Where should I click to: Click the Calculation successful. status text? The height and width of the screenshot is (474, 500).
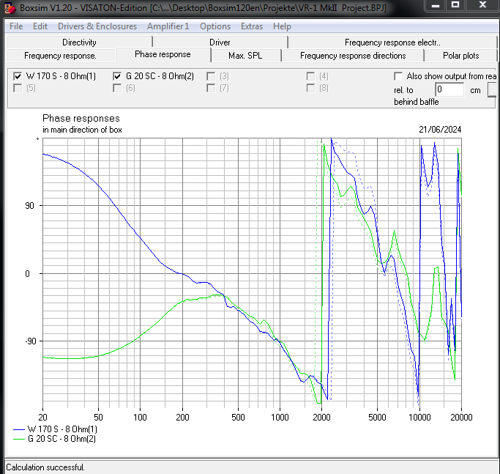[45, 467]
